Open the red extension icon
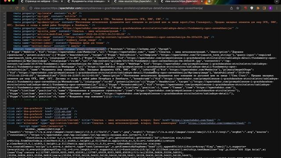 click(x=245, y=8)
